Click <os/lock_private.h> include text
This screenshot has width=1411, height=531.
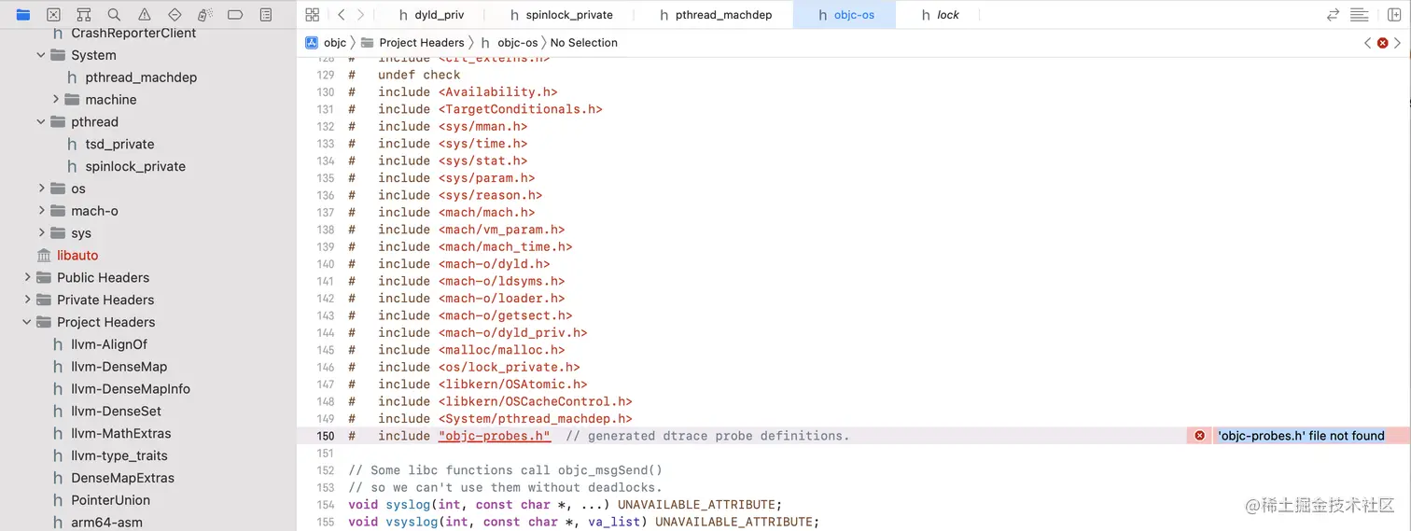click(509, 368)
